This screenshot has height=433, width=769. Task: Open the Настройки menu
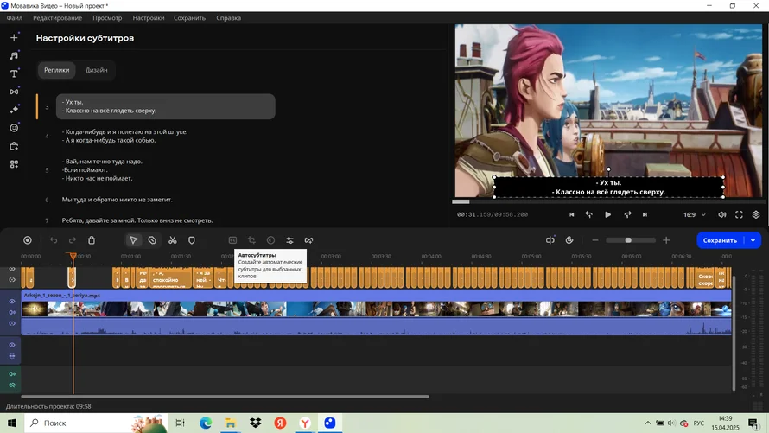click(x=148, y=17)
